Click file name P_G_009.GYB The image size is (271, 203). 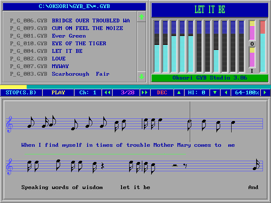point(28,28)
